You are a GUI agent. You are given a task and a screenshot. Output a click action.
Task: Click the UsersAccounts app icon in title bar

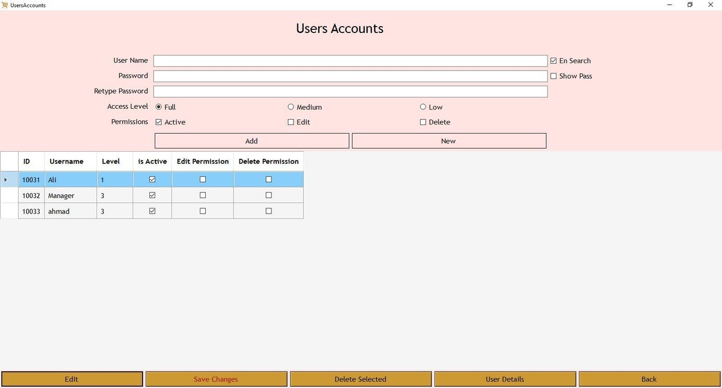coord(5,5)
